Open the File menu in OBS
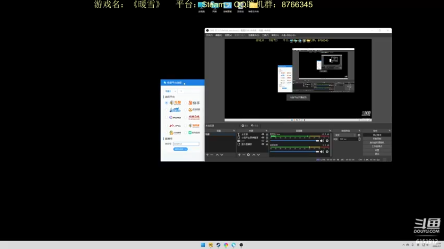This screenshot has width=444, height=249. tap(209, 35)
